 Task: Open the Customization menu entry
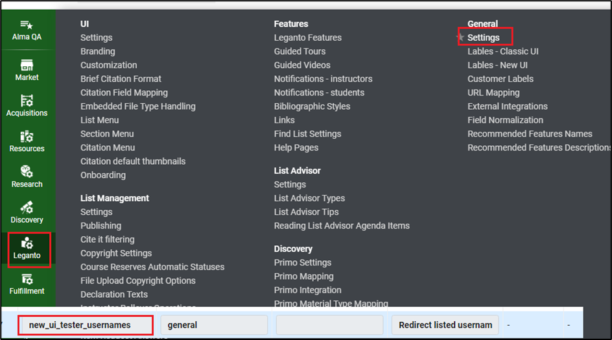pos(108,65)
